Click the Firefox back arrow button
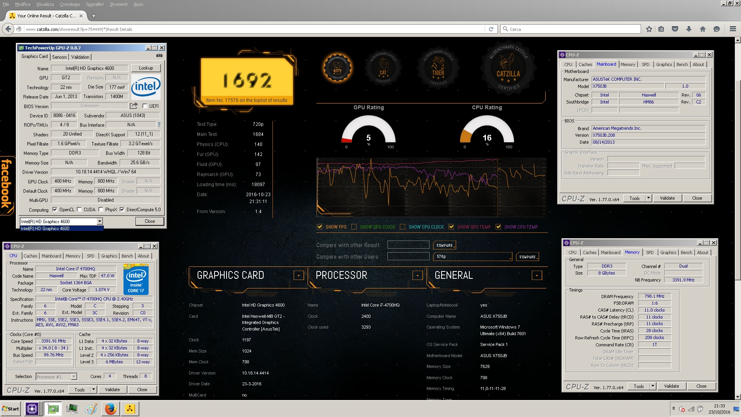This screenshot has width=741, height=417. [8, 29]
